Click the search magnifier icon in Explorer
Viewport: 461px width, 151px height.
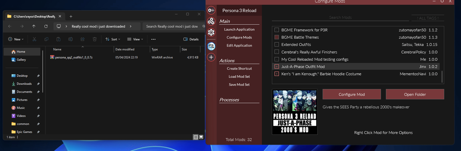[x=204, y=26]
